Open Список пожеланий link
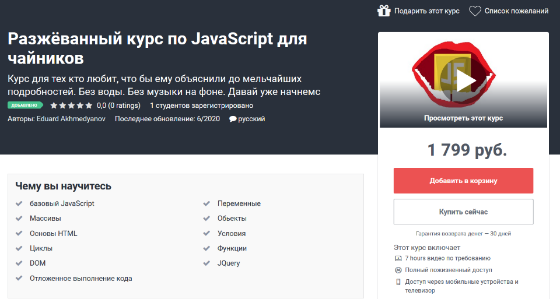Image resolution: width=560 pixels, height=299 pixels. pyautogui.click(x=516, y=11)
